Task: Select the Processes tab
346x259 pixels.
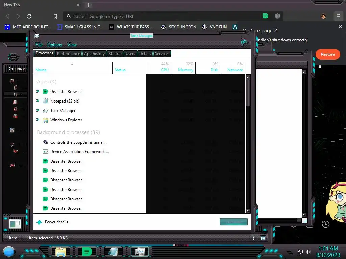Action: [x=44, y=53]
